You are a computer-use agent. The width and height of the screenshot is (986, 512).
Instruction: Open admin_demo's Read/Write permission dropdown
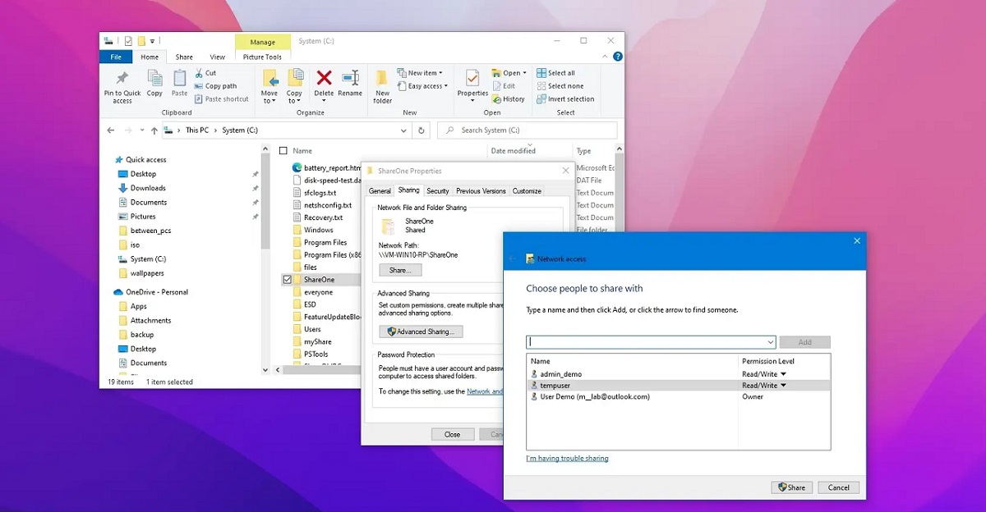pos(764,374)
